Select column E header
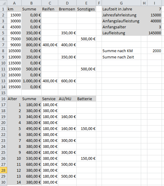The width and height of the screenshot is (164, 186). tap(86, 3)
